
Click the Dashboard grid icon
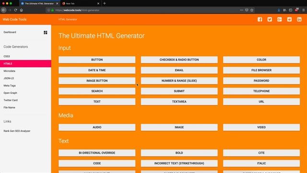pyautogui.click(x=46, y=32)
